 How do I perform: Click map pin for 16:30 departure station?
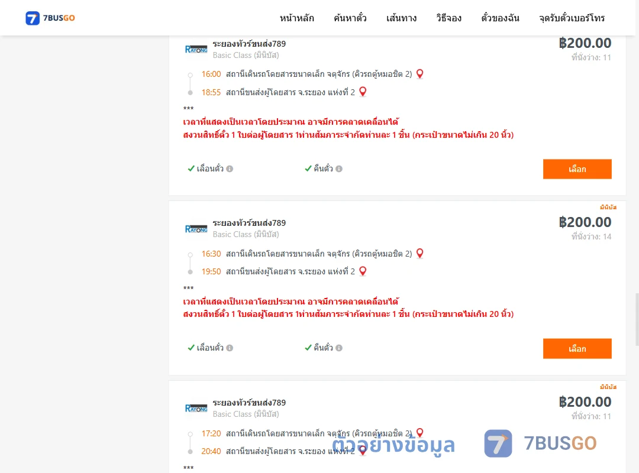click(x=419, y=254)
